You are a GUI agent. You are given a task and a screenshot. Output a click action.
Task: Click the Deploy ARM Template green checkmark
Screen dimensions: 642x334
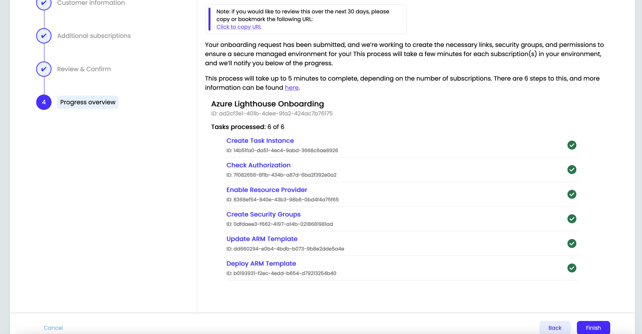click(x=572, y=268)
